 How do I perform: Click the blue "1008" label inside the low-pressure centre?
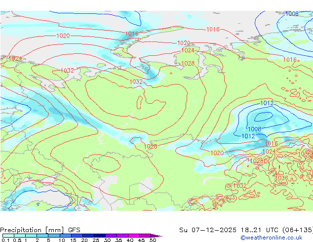click(255, 129)
